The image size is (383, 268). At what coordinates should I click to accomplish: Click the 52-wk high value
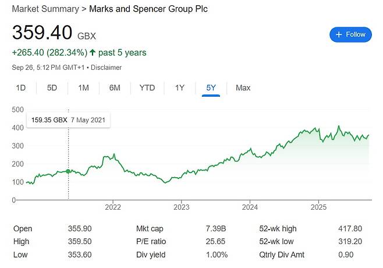tap(350, 228)
